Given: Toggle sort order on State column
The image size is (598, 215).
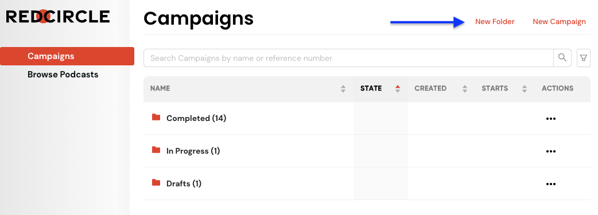Looking at the screenshot, I should click(x=398, y=89).
